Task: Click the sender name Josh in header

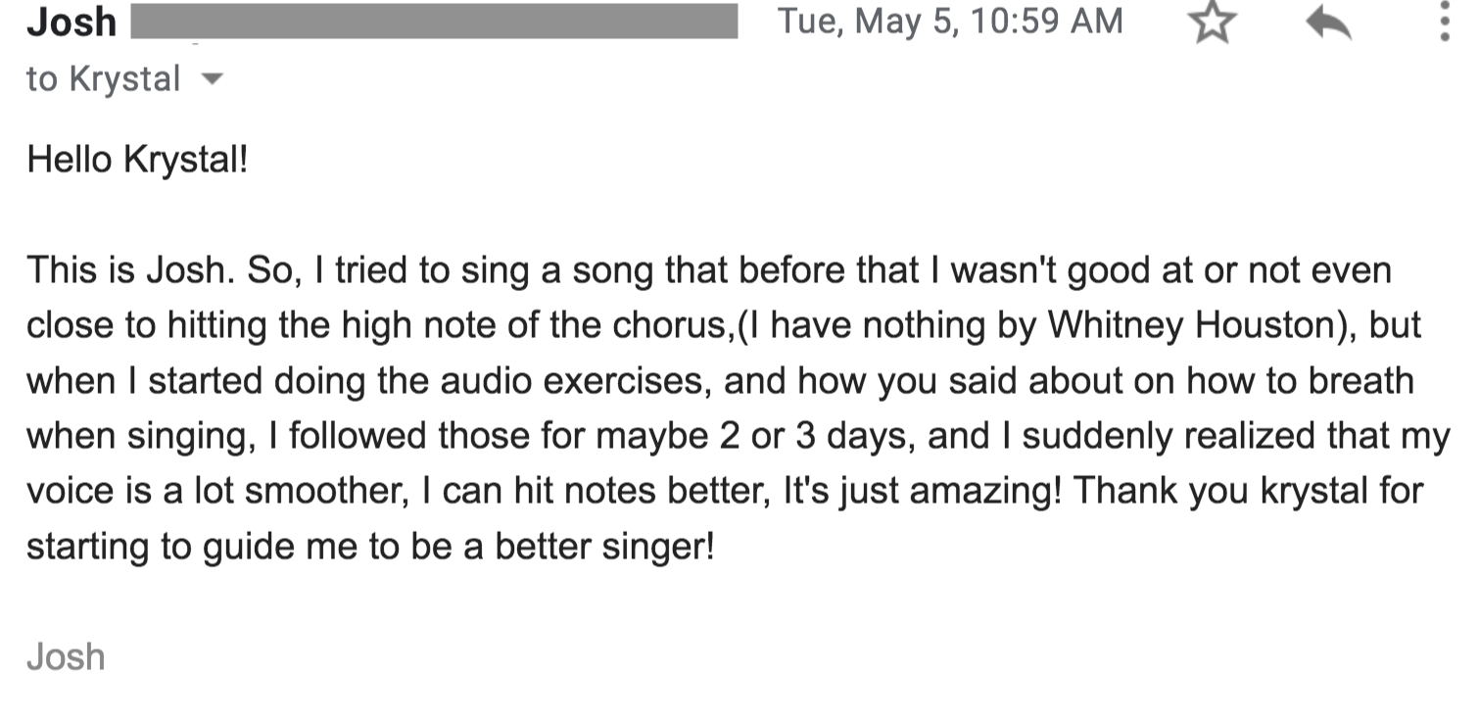Action: [x=72, y=22]
